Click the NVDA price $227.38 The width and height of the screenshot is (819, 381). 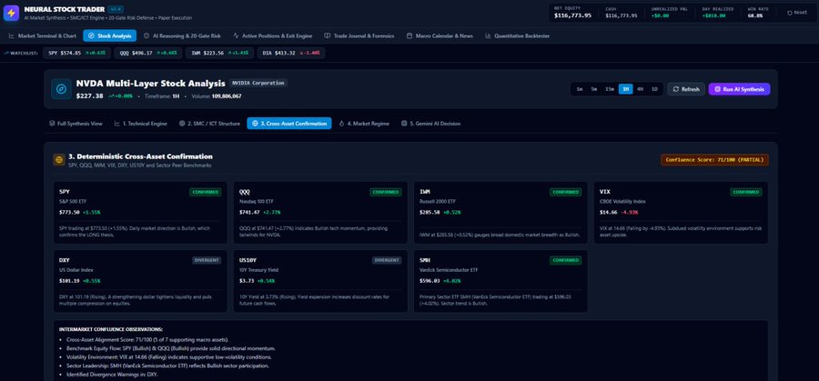click(x=90, y=96)
